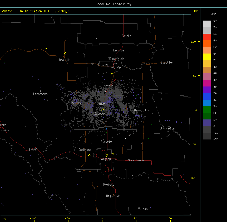Screen dimensions: 227x222
Task: Click the Vulcan label
Action: tap(143, 209)
